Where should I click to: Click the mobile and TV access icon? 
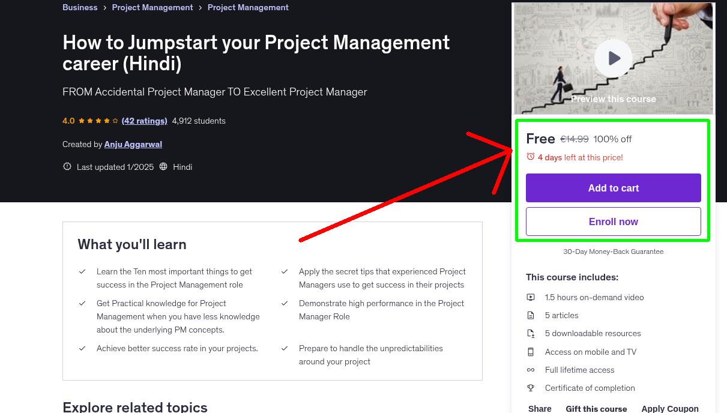point(531,352)
